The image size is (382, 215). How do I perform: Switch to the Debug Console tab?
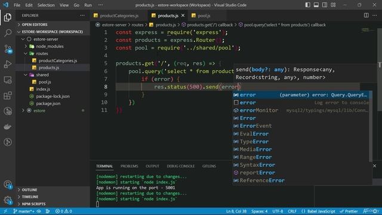tap(180, 166)
